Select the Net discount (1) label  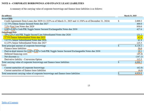click(x=12, y=57)
